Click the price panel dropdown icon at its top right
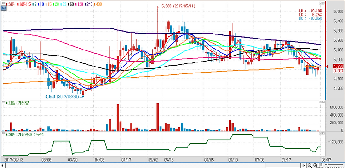Screen dimensions: 345x168 click(320, 3)
